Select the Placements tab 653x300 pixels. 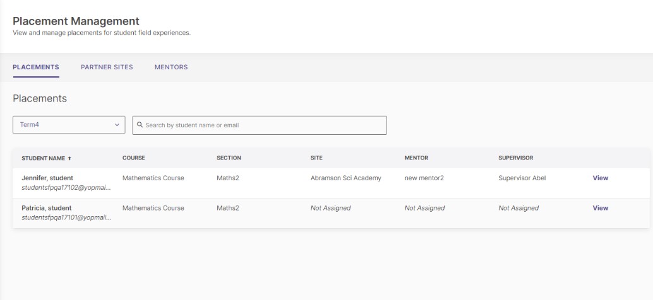36,67
